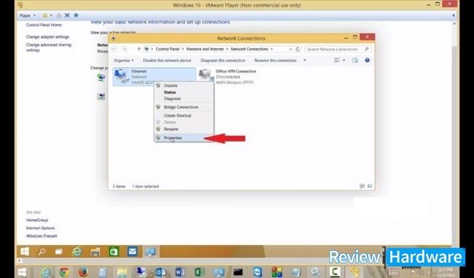474x278 pixels.
Task: Open address bar history dropdown
Action: coord(290,49)
